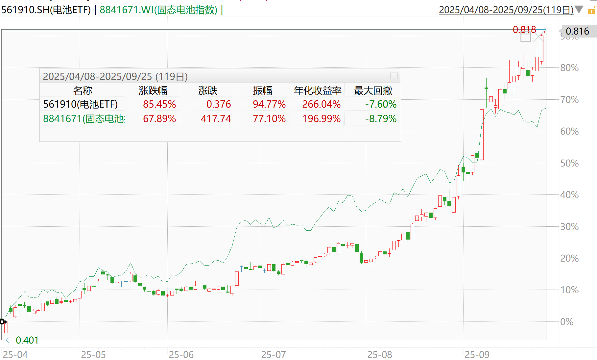Viewport: 597px width, 360px height.
Task: Select the 8841671.WI(固态电池指数) title label
Action: (x=158, y=10)
